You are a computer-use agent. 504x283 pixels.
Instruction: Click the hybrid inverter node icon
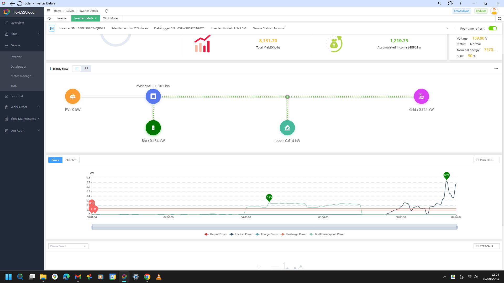(x=153, y=96)
